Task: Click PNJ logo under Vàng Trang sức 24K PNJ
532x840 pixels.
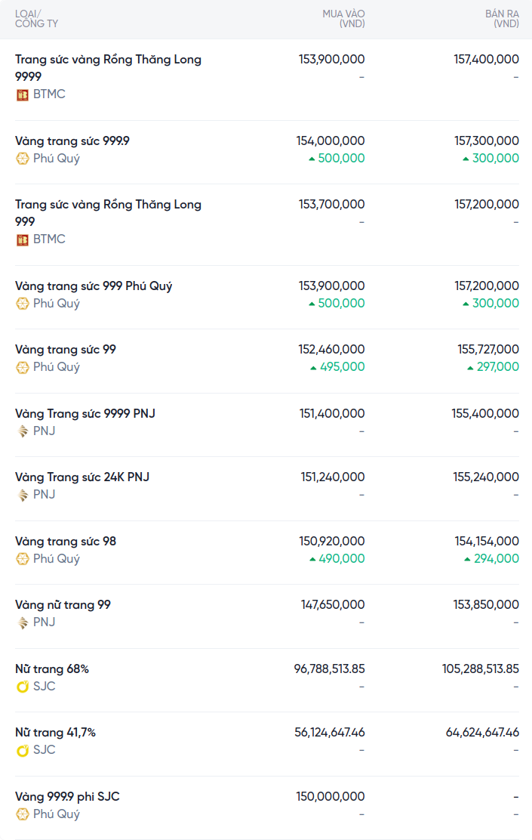Action: click(23, 495)
